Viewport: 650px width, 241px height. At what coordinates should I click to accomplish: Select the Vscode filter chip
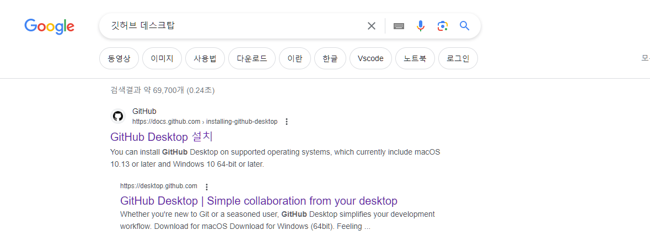coord(370,58)
